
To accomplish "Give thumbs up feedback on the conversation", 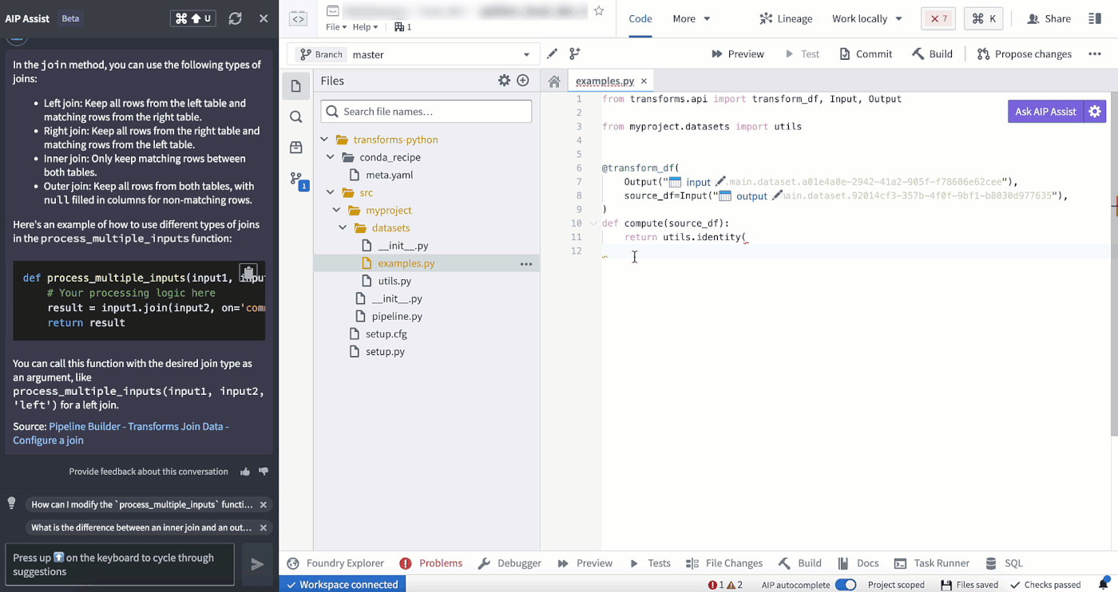I will tap(245, 472).
